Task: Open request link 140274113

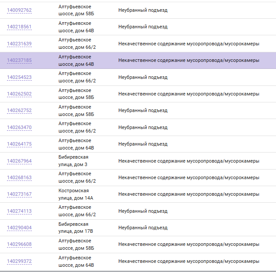Action: click(x=19, y=211)
